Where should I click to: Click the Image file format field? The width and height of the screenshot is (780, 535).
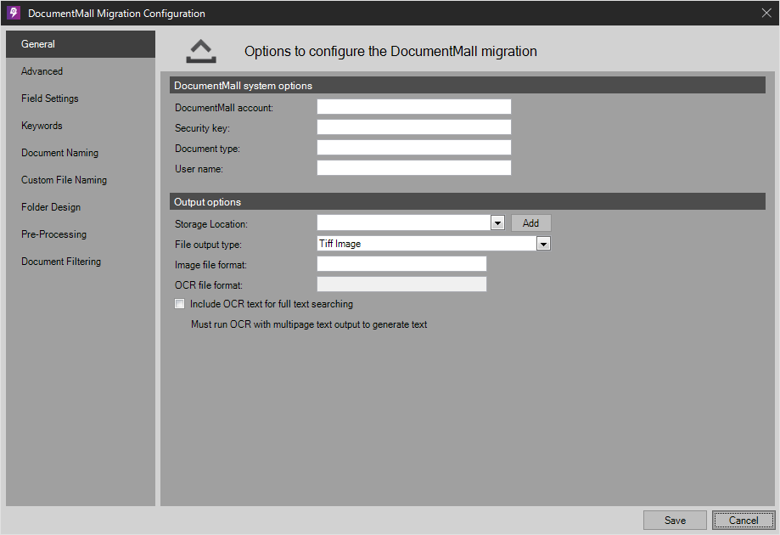(401, 264)
